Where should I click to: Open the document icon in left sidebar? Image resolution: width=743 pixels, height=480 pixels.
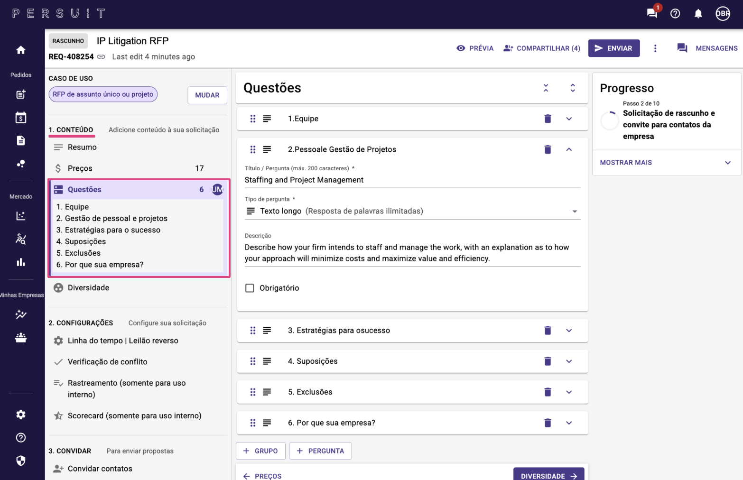click(x=21, y=140)
